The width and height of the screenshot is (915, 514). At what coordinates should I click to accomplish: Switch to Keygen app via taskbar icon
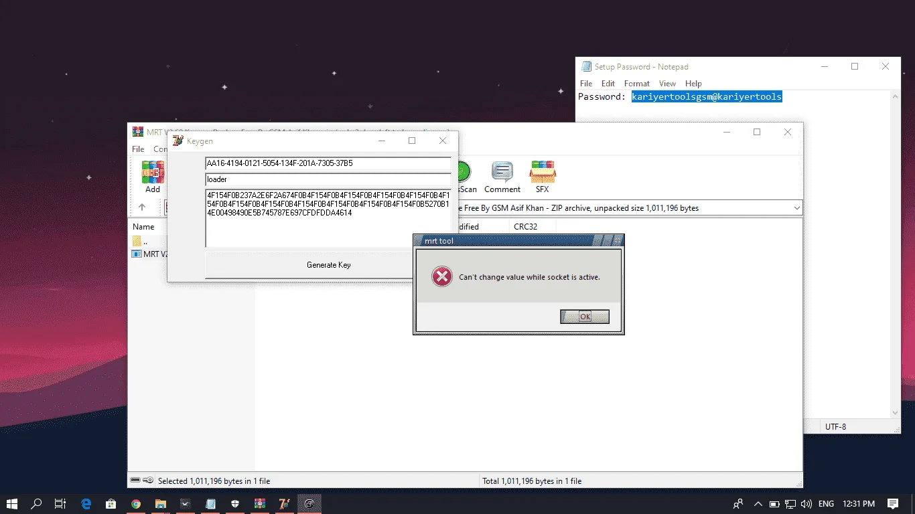pos(285,503)
